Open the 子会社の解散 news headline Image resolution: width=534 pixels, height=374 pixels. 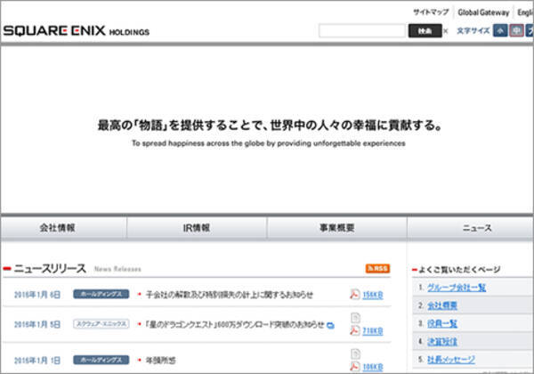tap(230, 295)
